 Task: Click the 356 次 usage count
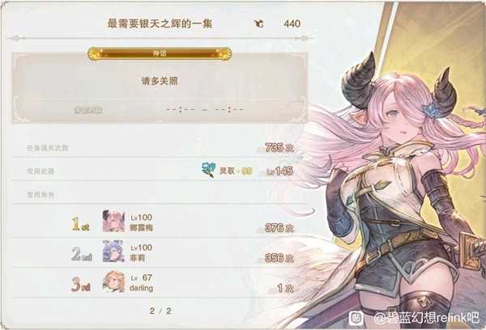tap(279, 258)
